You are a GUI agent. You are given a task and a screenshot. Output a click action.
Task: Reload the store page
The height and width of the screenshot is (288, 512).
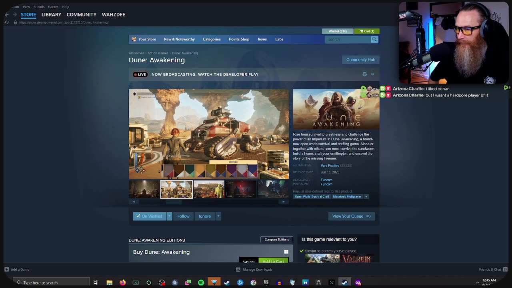click(x=7, y=22)
